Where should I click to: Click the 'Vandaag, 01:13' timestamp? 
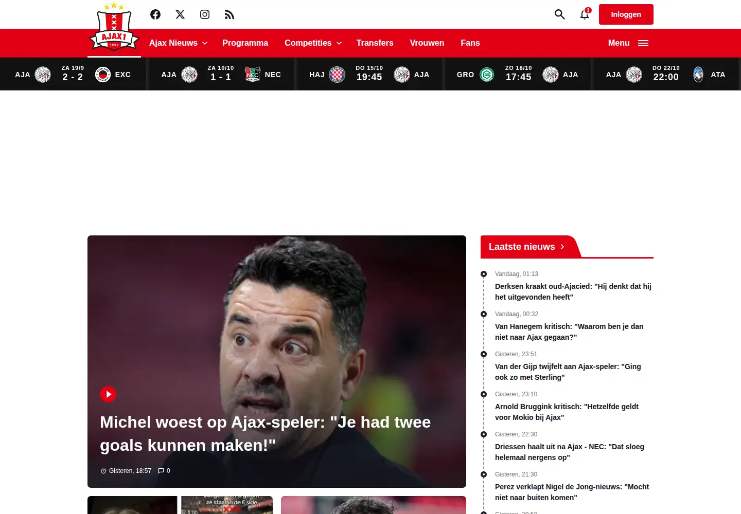(x=517, y=274)
